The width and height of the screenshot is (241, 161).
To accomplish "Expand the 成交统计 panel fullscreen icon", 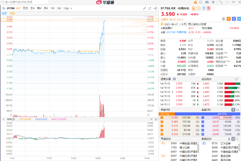I will [237, 79].
